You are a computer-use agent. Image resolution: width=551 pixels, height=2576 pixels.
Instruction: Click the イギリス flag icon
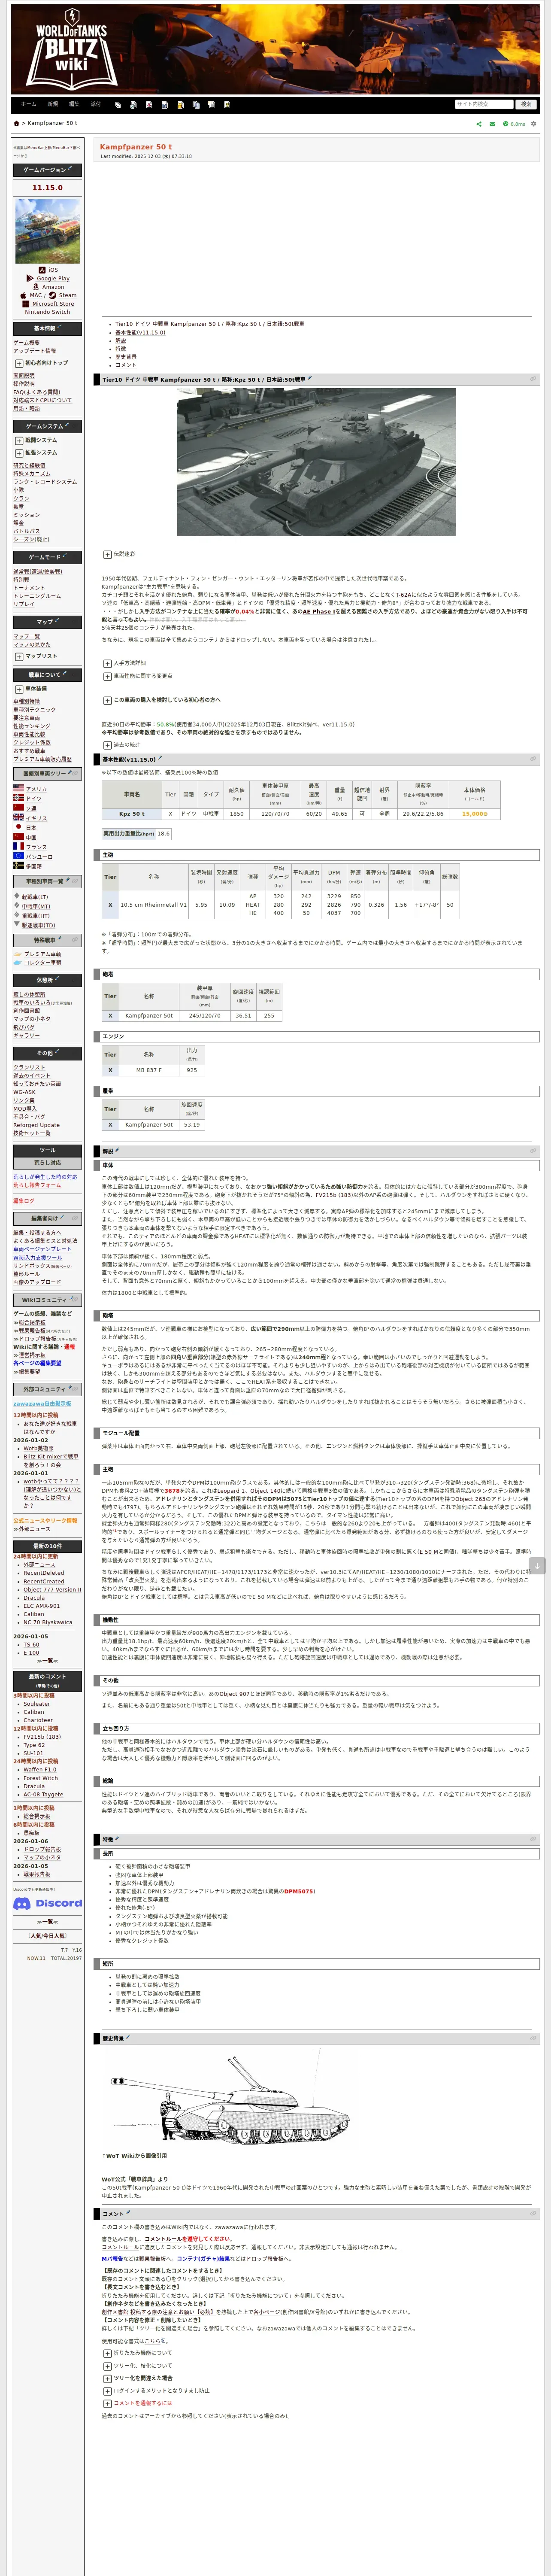click(x=18, y=817)
